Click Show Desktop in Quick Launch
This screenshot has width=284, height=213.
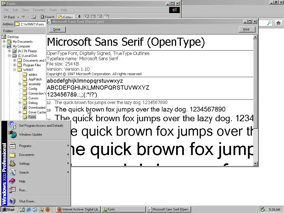[x=22, y=209]
